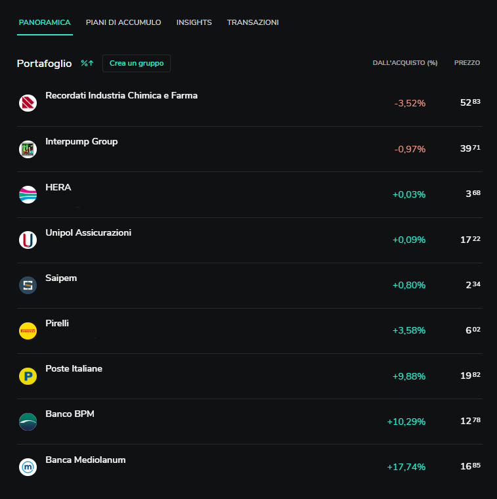Select the yellow Pirelli logo icon
This screenshot has height=499, width=497.
(x=28, y=331)
